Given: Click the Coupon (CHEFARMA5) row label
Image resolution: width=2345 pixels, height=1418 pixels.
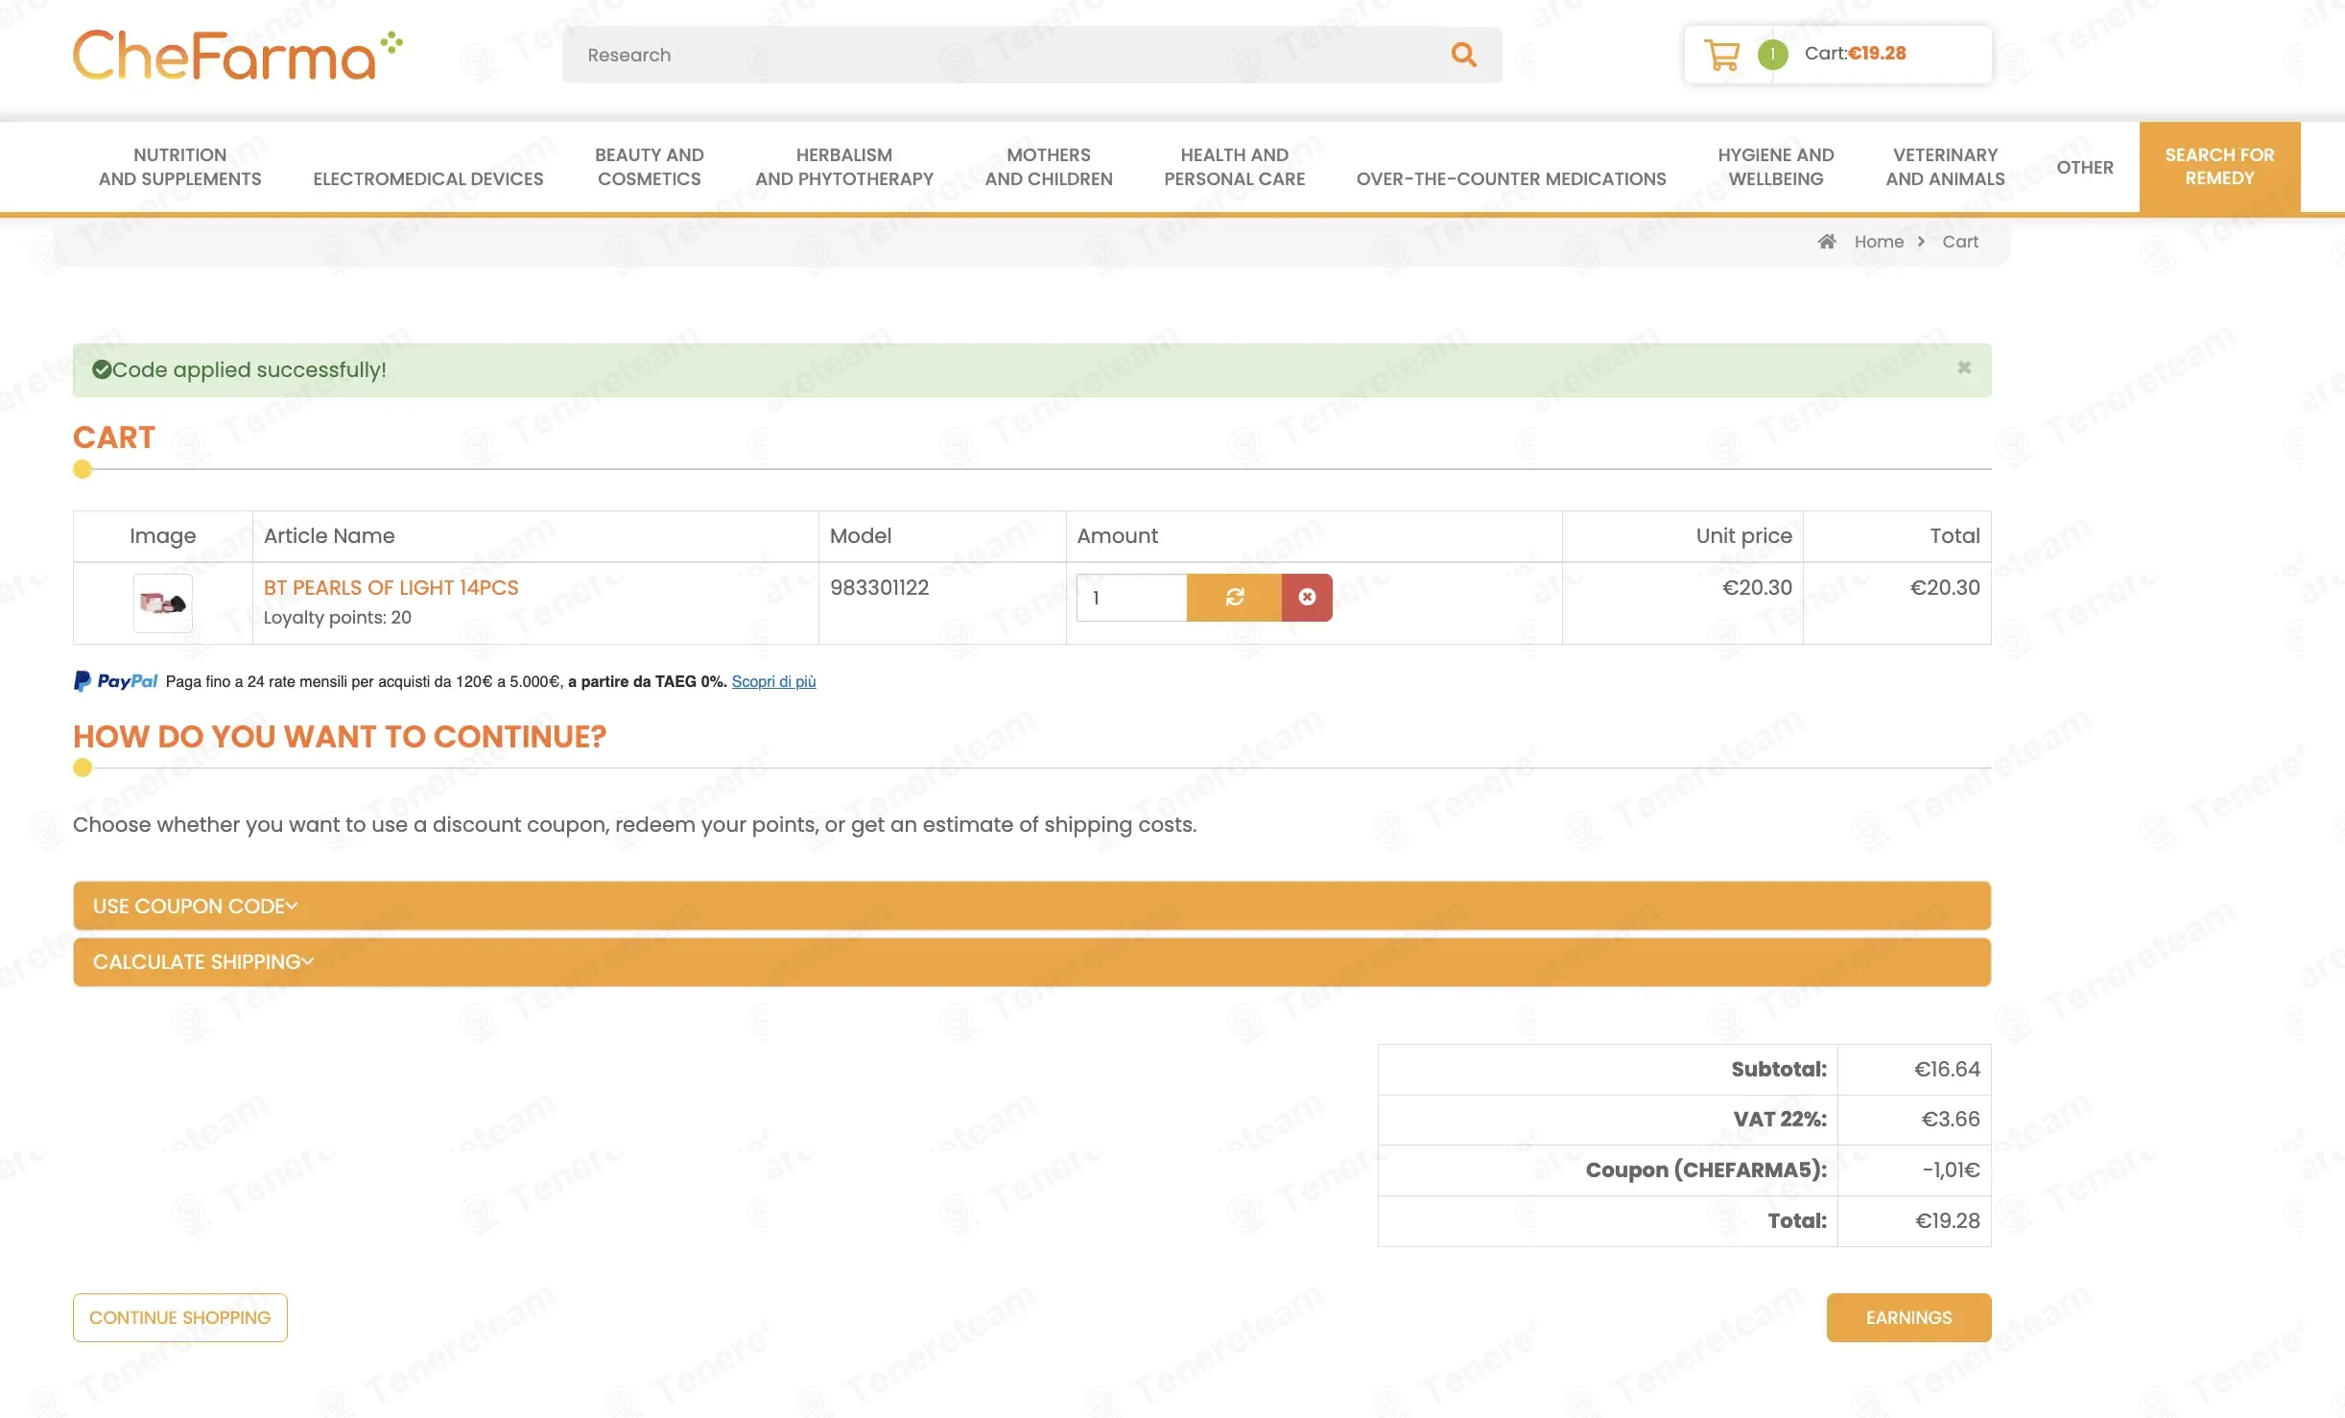Looking at the screenshot, I should (x=1706, y=1170).
